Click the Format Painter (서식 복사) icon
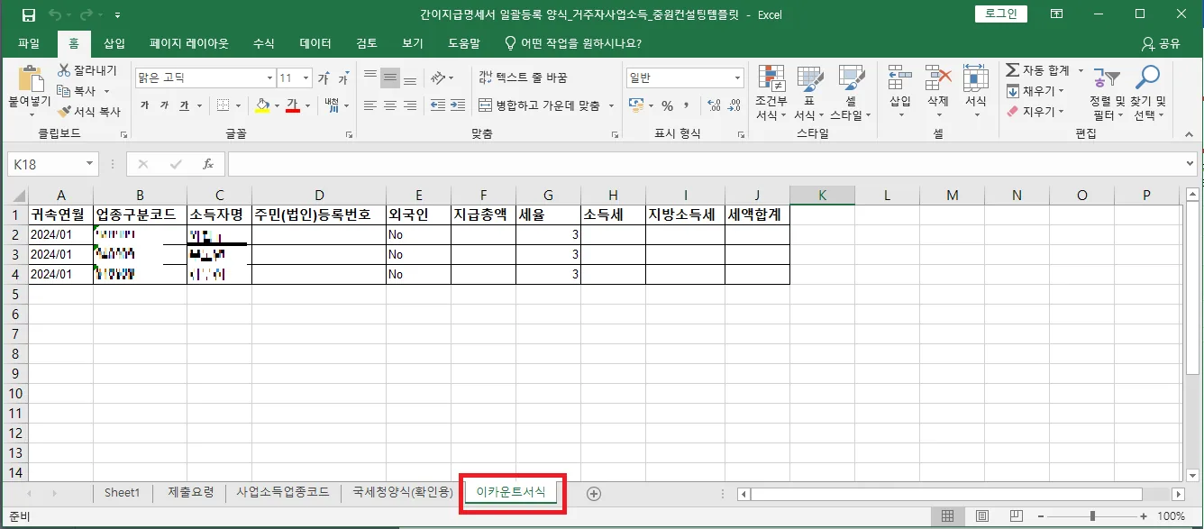 tap(64, 112)
